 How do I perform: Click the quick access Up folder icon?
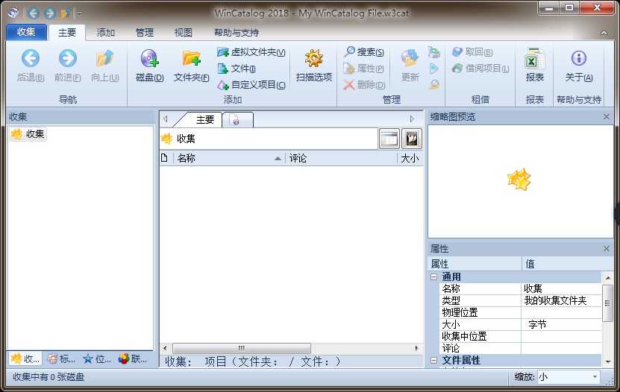coord(66,13)
